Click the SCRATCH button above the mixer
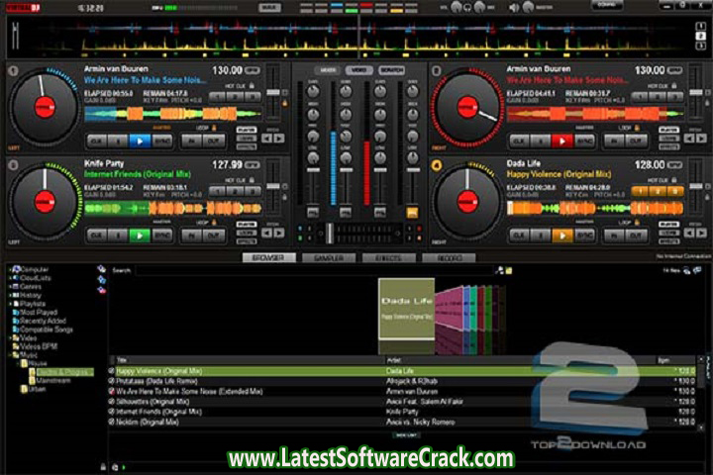The width and height of the screenshot is (713, 475). [x=391, y=70]
